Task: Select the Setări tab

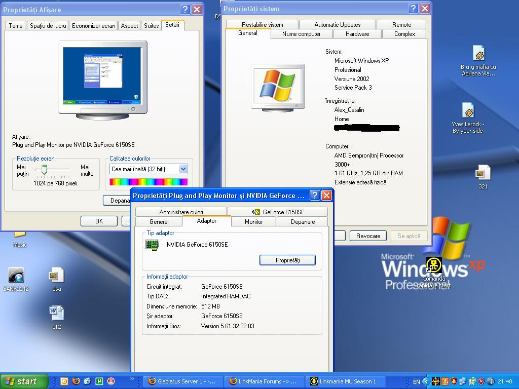Action: point(172,25)
